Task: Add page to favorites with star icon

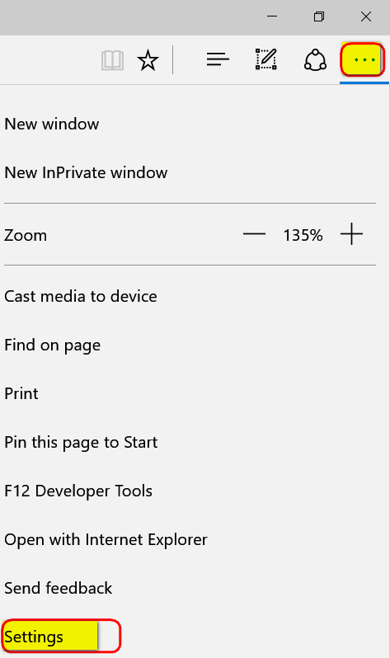Action: [148, 60]
